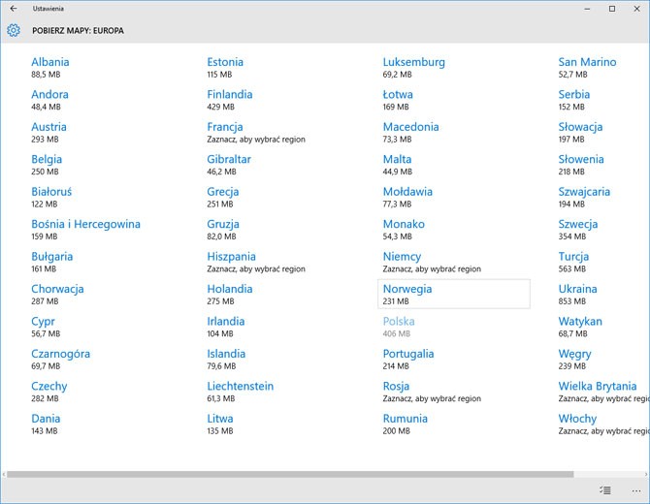Download the Czechy map
The image size is (650, 504).
(49, 392)
